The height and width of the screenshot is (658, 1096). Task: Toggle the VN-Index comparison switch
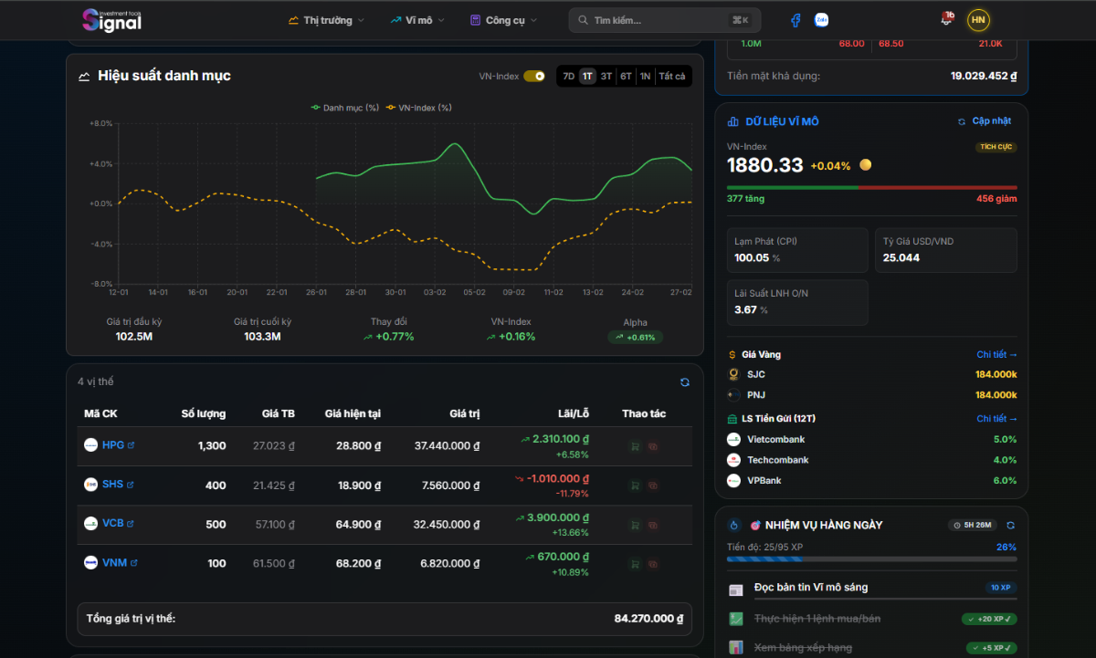534,76
